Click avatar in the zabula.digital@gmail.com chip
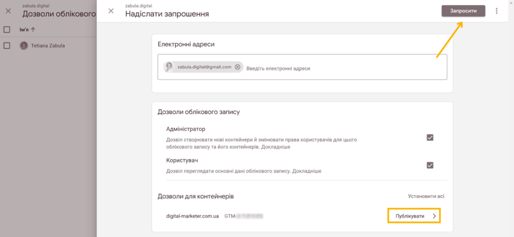The image size is (514, 237). point(169,67)
